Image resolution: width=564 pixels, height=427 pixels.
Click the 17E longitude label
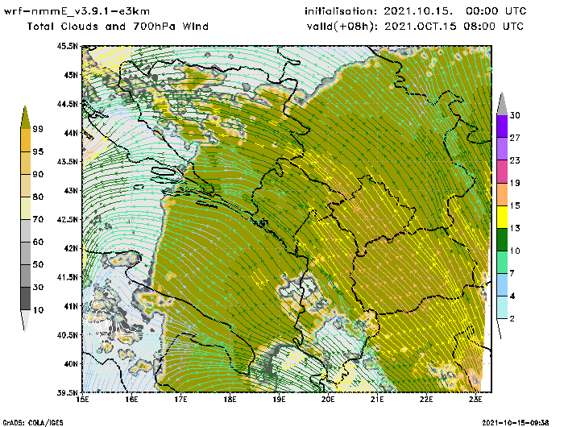coord(181,400)
